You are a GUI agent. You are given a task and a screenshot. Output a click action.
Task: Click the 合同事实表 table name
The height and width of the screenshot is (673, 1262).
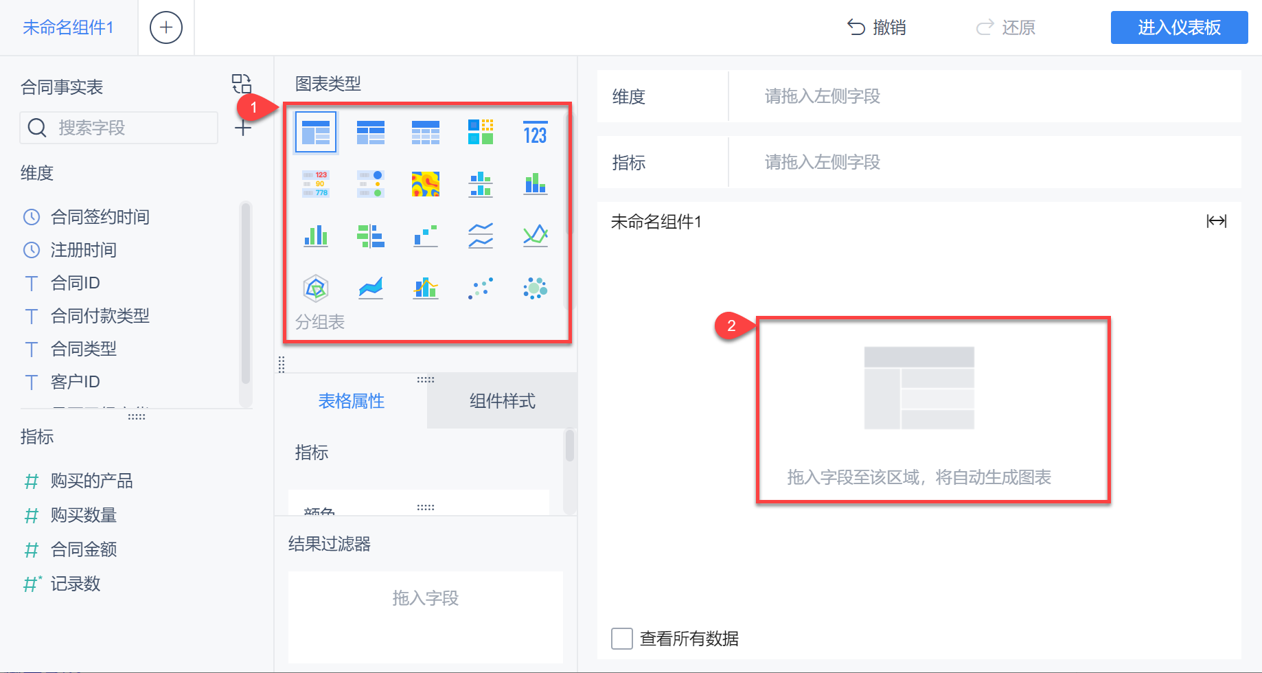point(62,87)
